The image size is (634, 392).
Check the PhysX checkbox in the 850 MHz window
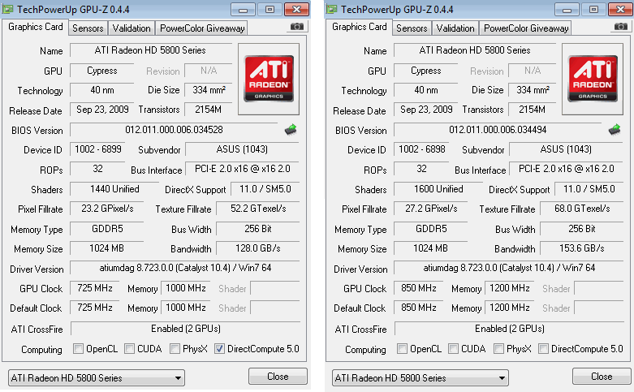click(499, 349)
